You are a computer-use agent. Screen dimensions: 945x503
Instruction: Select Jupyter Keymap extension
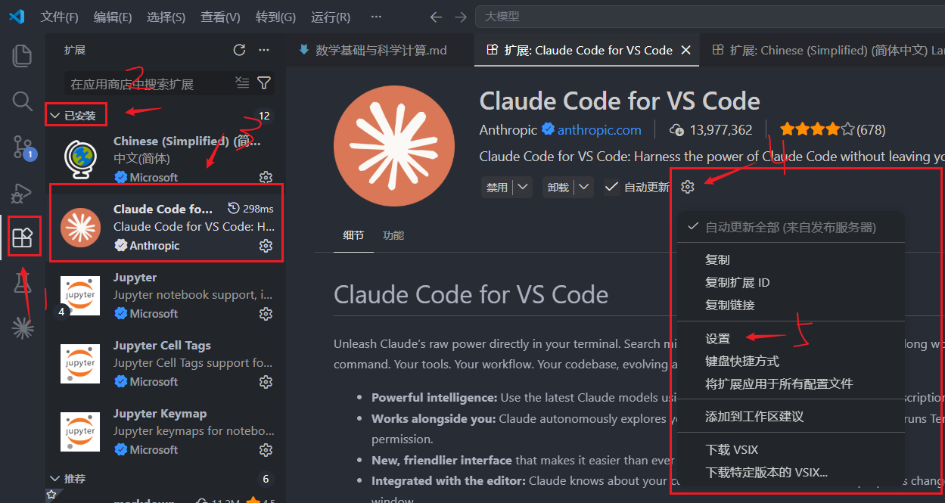(x=166, y=432)
